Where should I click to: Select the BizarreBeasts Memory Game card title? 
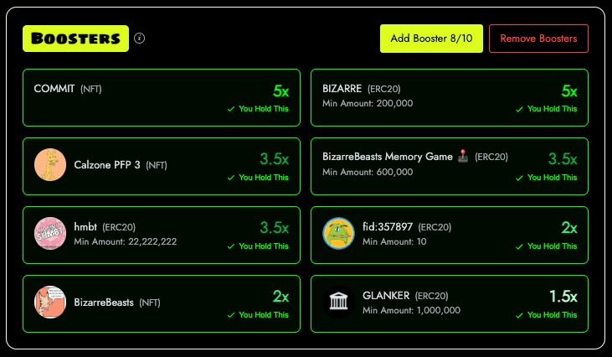click(387, 157)
